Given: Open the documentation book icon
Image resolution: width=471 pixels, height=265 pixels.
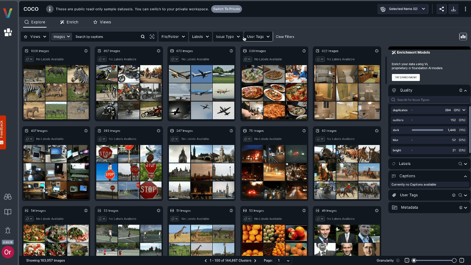Looking at the screenshot, I should click(x=8, y=212).
